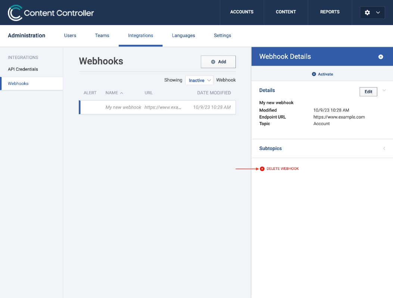Sort by the NAME column header

tap(112, 93)
